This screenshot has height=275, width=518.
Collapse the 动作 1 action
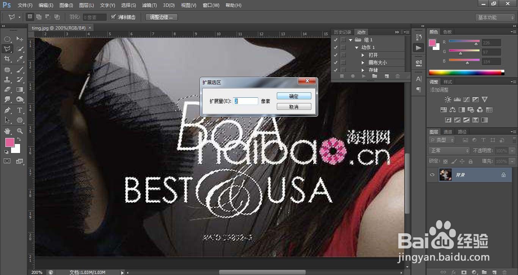point(357,47)
